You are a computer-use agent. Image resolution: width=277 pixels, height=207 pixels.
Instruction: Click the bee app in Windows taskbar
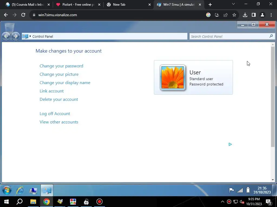coord(60,202)
